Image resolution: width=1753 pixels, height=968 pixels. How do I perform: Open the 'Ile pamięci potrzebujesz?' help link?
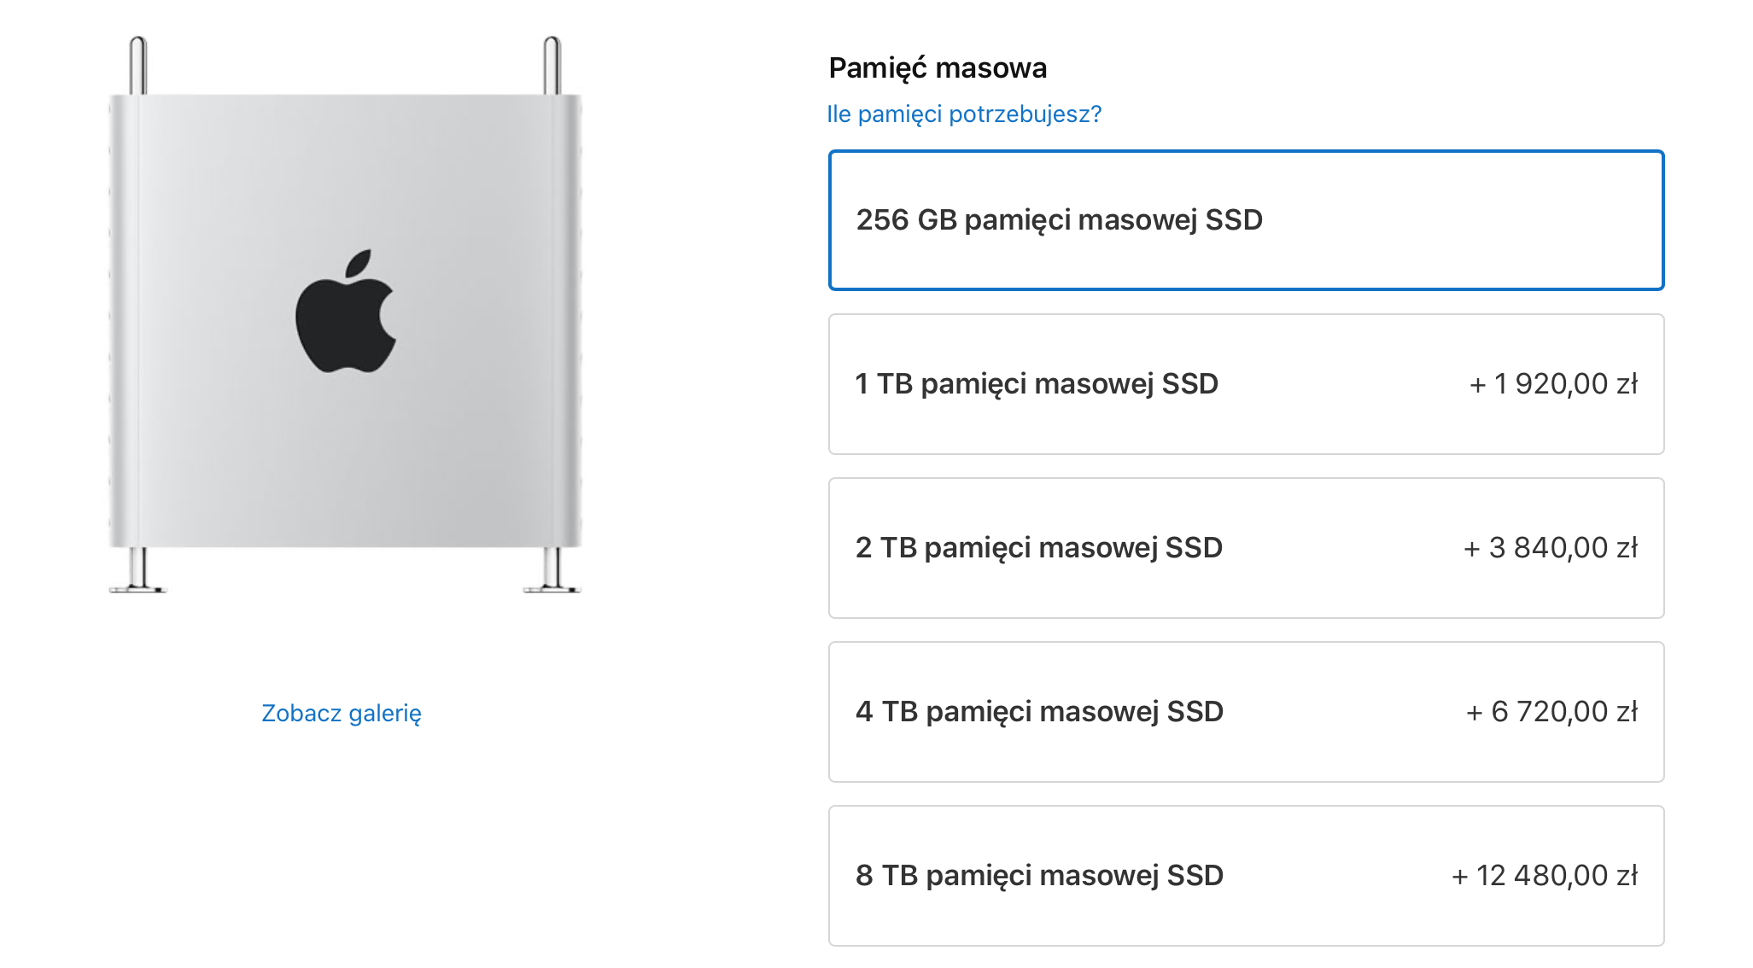coord(964,114)
